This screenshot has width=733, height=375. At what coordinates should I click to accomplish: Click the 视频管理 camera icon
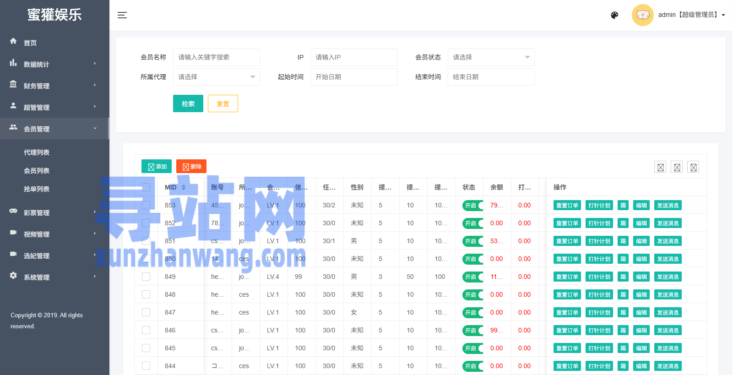tap(13, 233)
